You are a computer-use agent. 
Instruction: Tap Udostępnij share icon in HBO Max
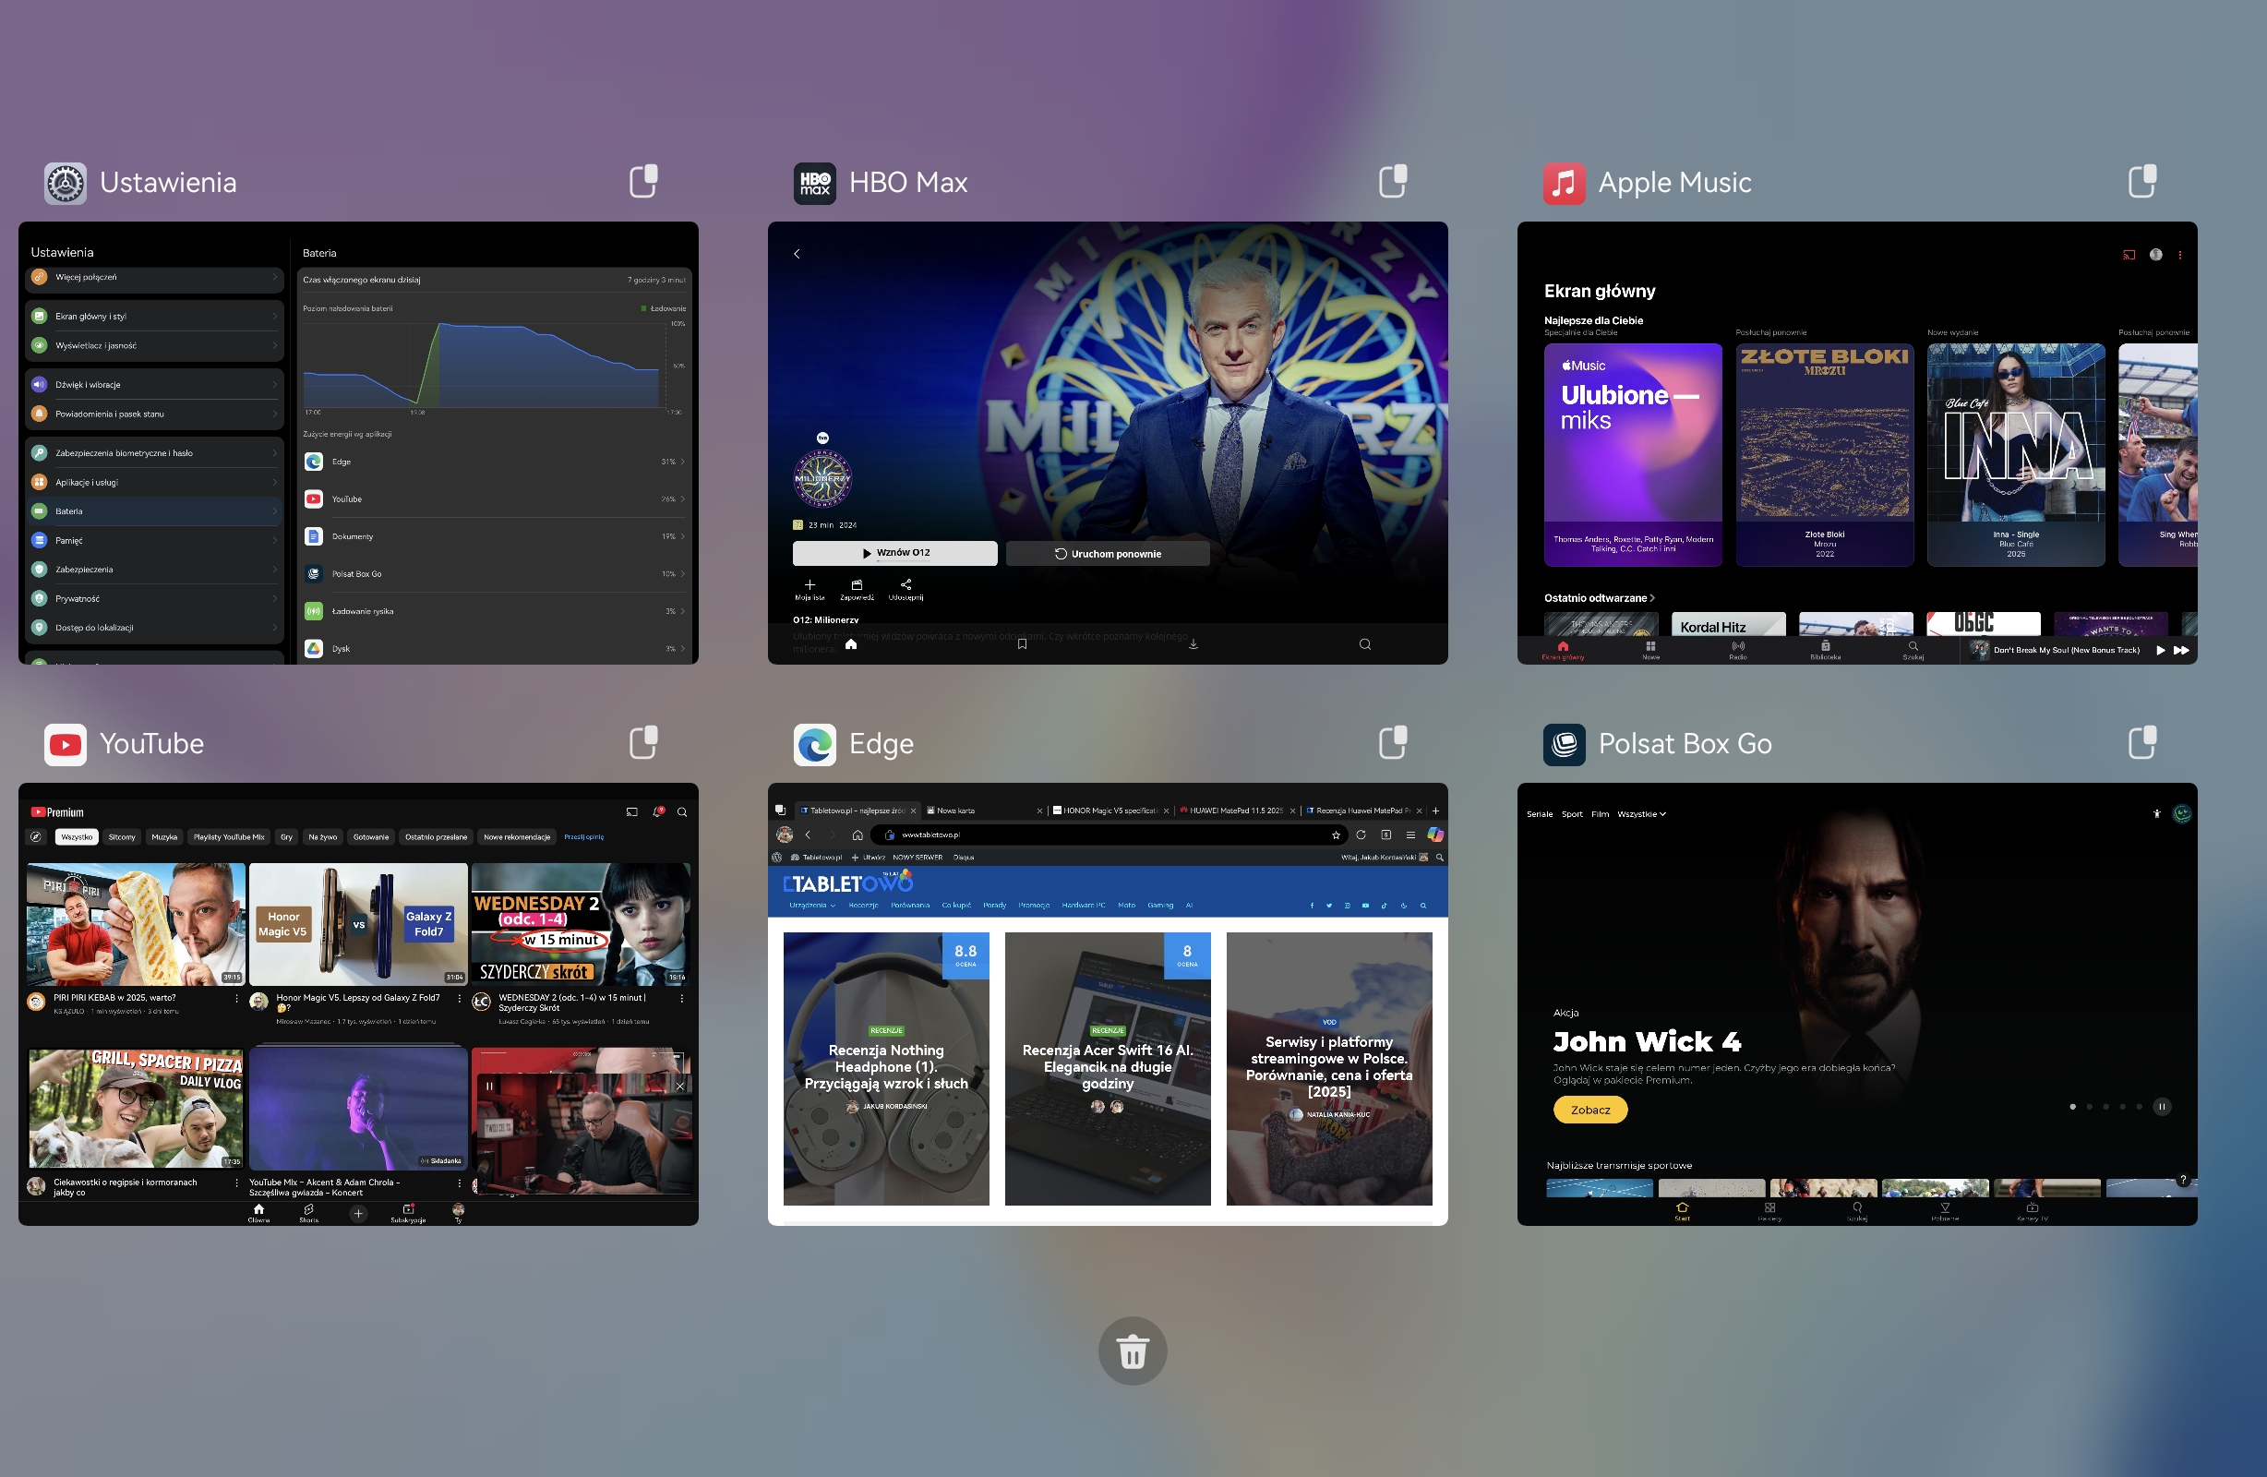pos(906,584)
